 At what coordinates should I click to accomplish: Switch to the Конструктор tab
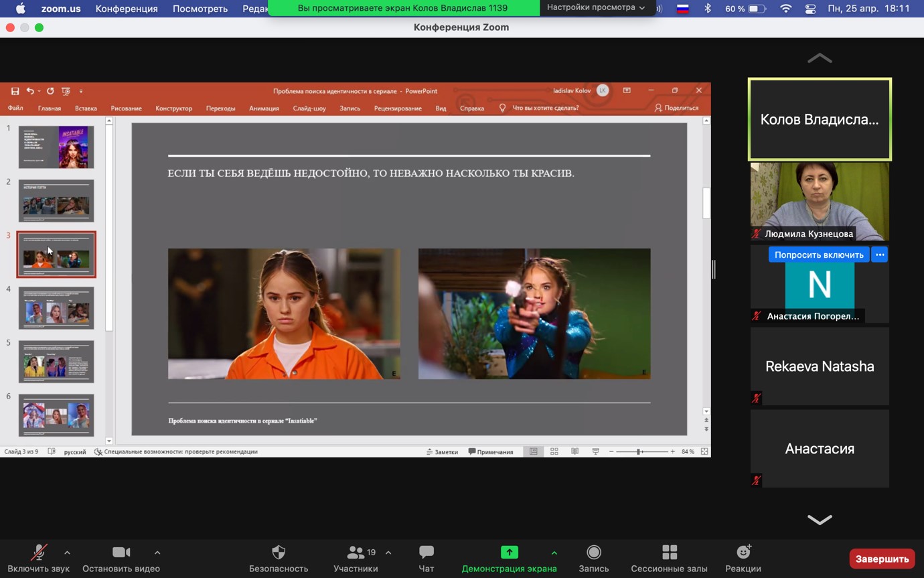click(x=173, y=108)
